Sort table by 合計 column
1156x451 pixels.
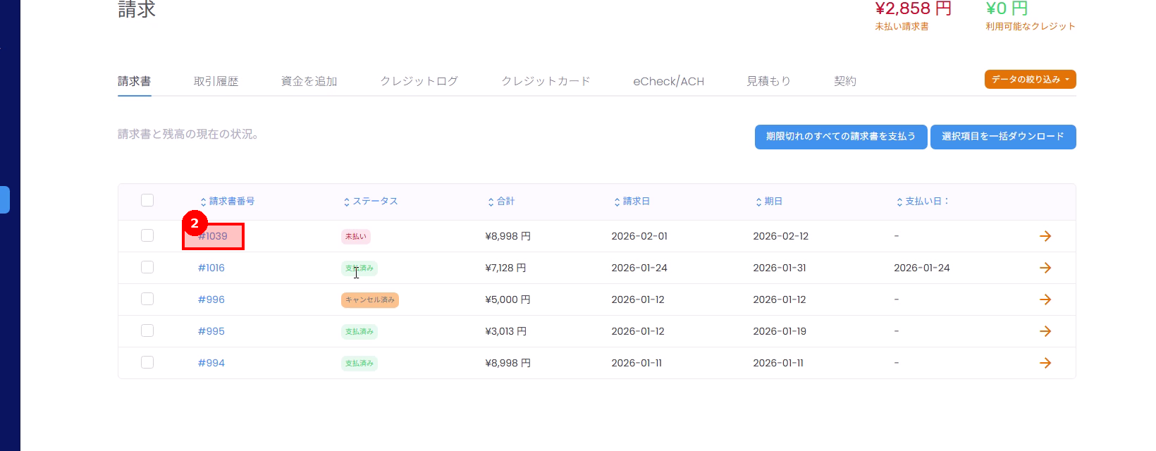click(501, 202)
